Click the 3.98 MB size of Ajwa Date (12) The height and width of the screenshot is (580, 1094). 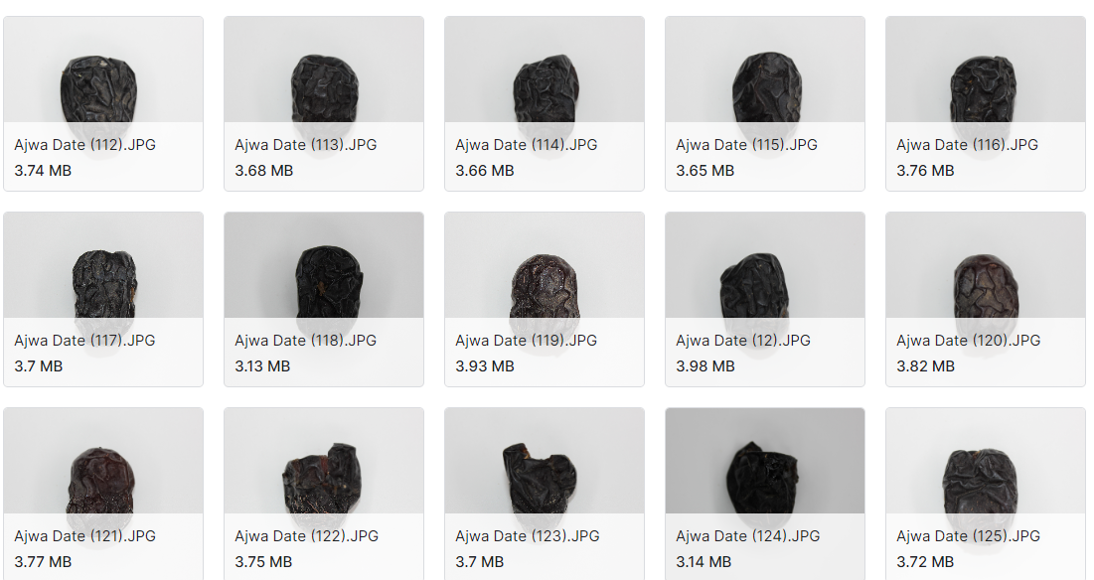click(x=704, y=366)
